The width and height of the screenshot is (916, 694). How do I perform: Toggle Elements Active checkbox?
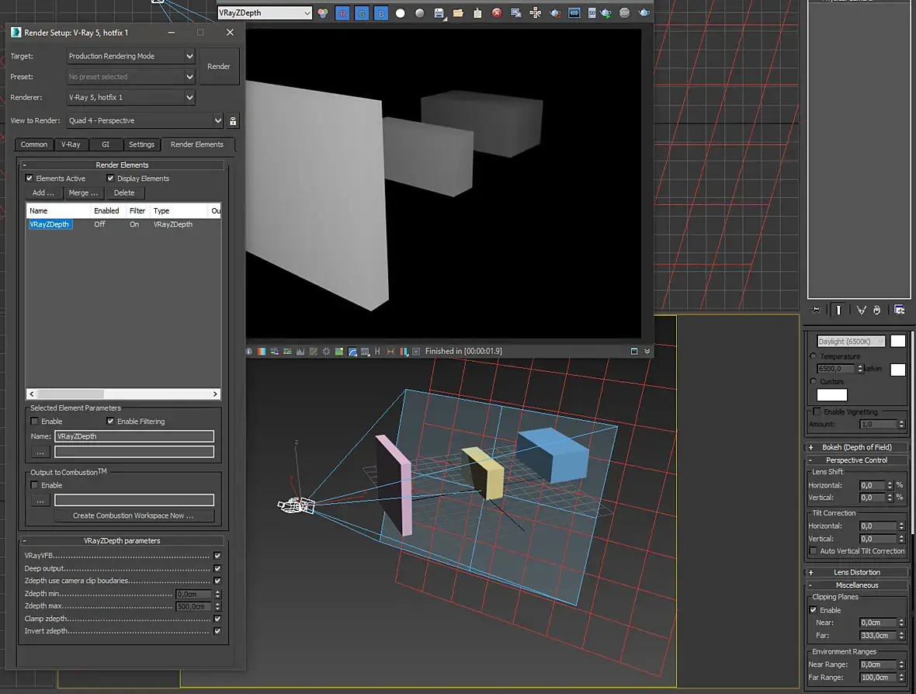29,179
